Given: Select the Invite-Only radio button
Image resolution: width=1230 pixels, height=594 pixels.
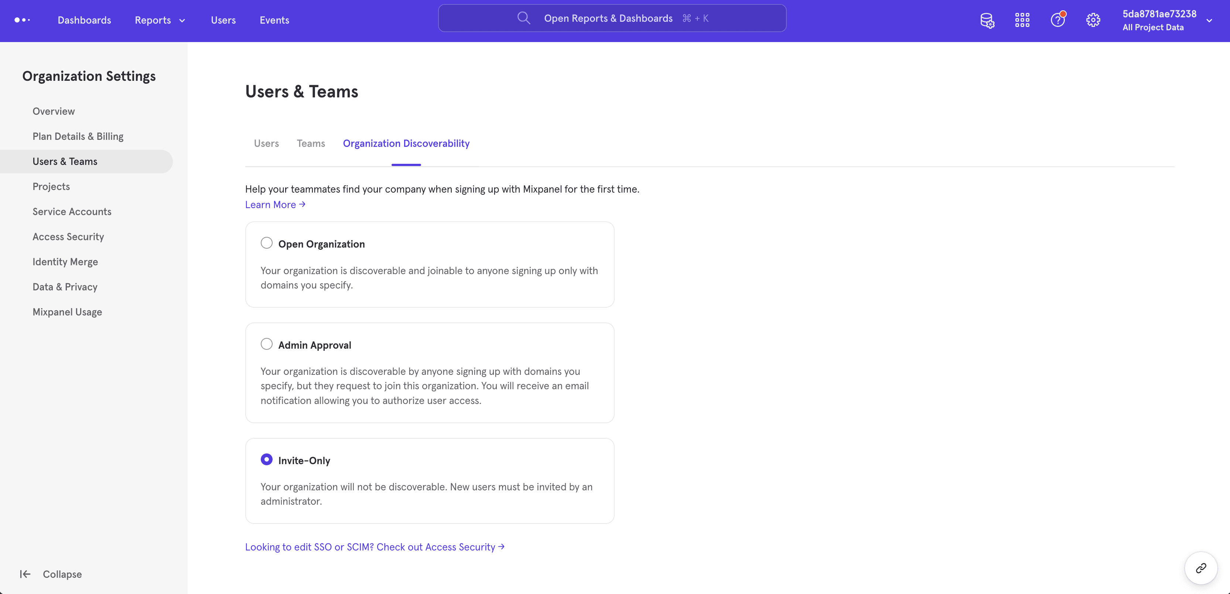Looking at the screenshot, I should [266, 459].
